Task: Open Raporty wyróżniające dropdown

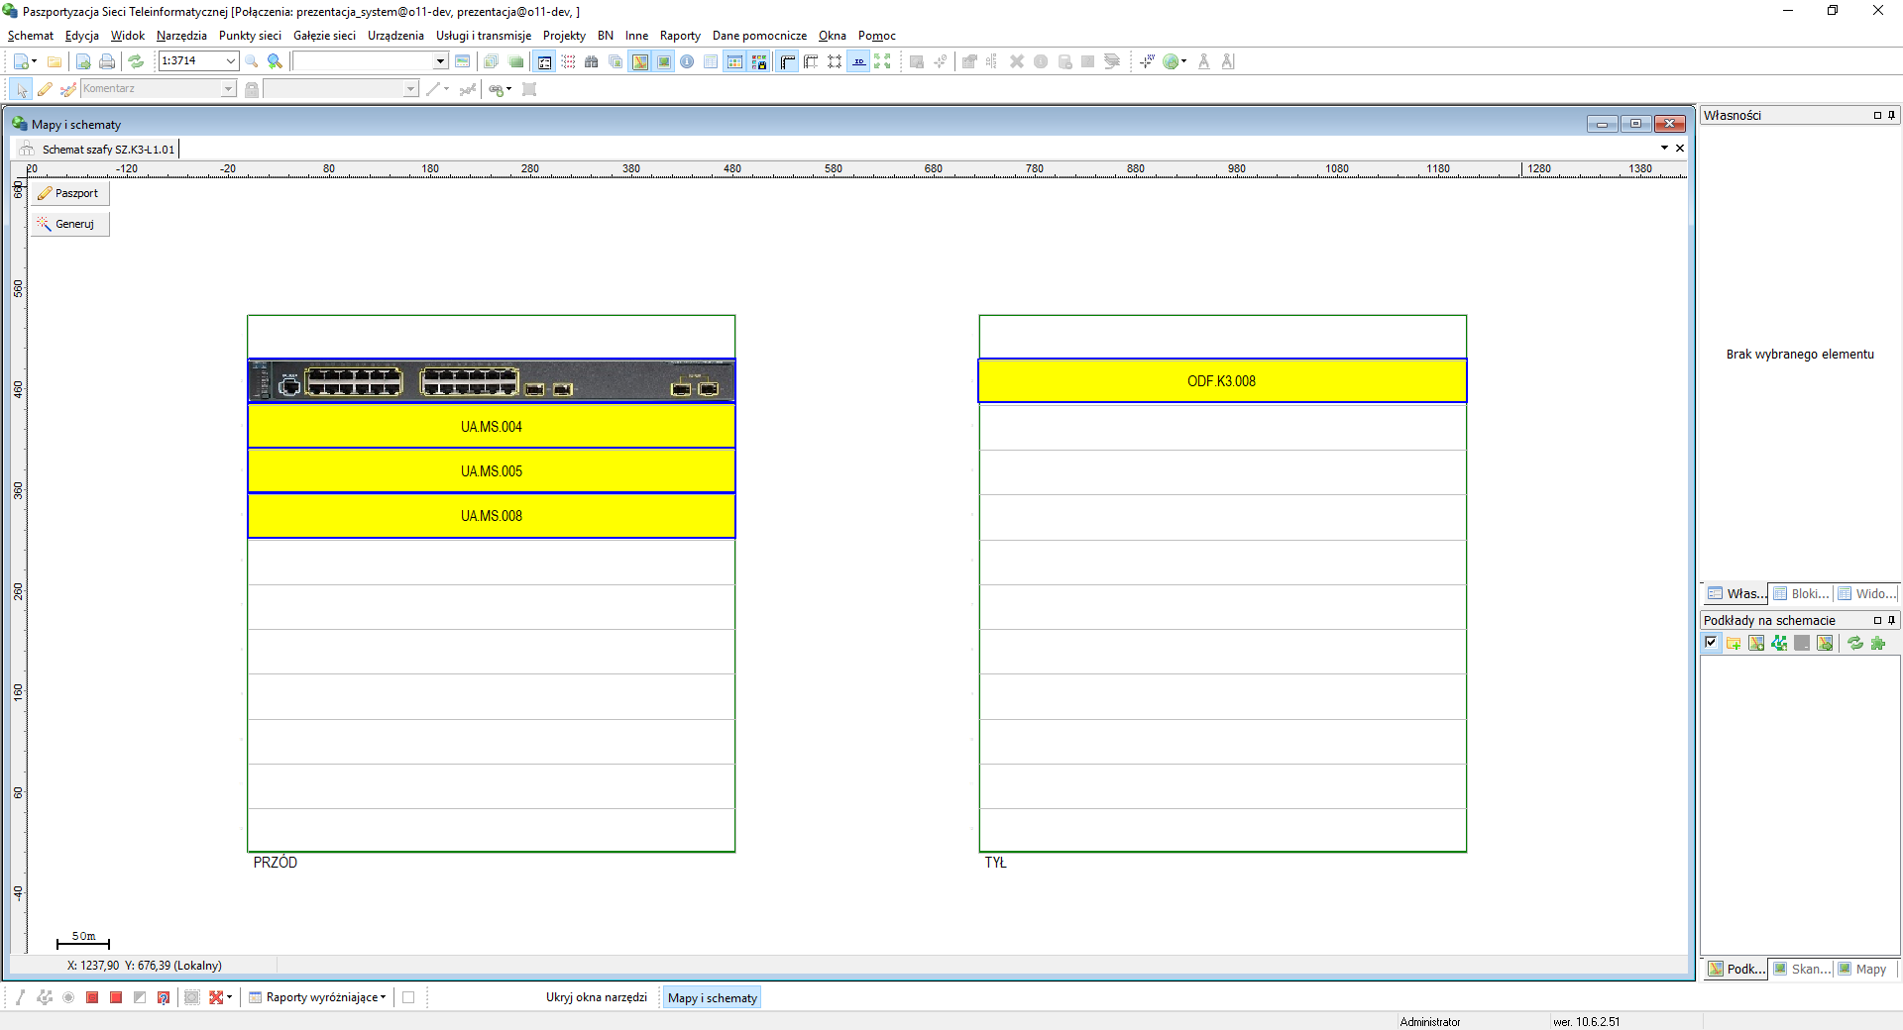Action: [317, 997]
